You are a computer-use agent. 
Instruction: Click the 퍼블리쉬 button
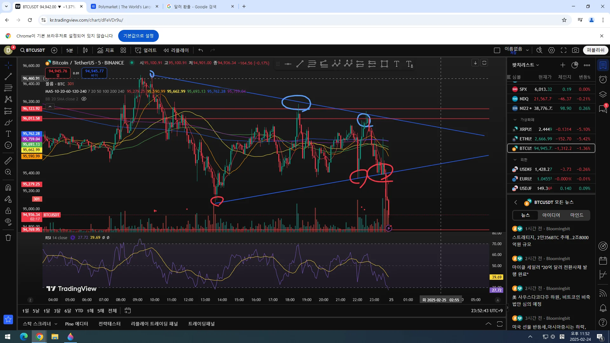pyautogui.click(x=595, y=50)
